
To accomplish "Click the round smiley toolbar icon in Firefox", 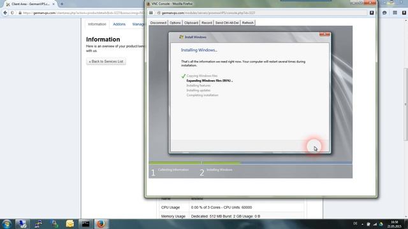I will coord(384,13).
